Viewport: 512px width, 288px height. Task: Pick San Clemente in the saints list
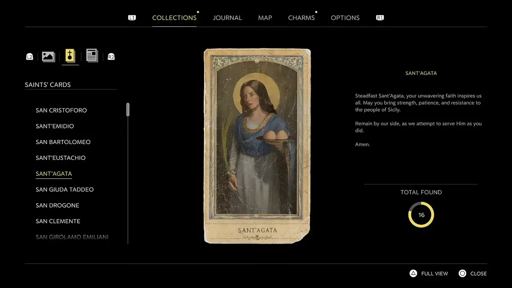pyautogui.click(x=58, y=221)
